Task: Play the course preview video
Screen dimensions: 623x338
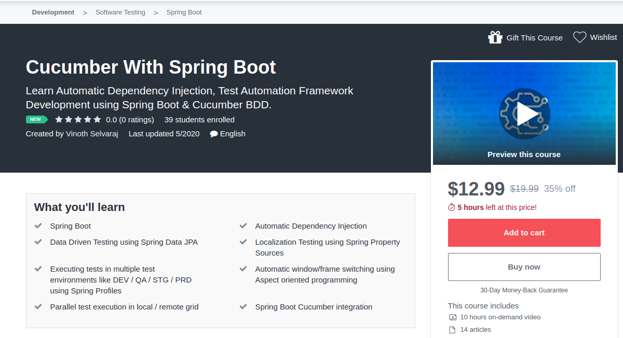Action: 524,114
